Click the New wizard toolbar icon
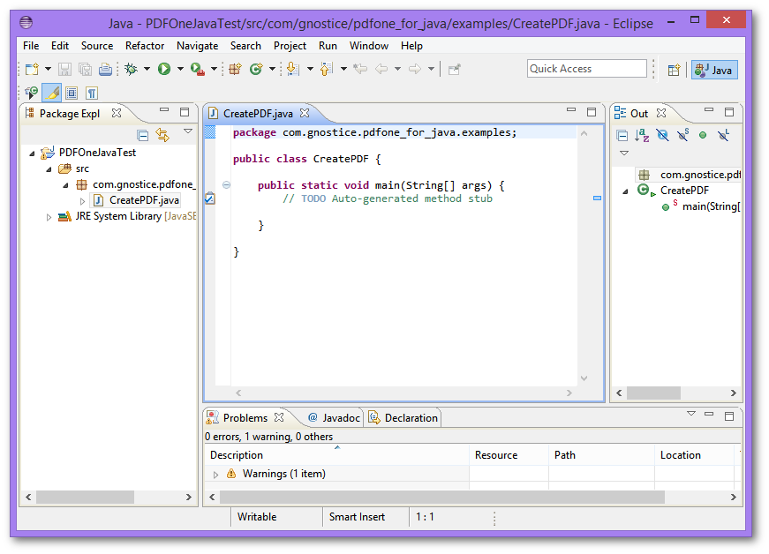The image size is (769, 554). 33,69
